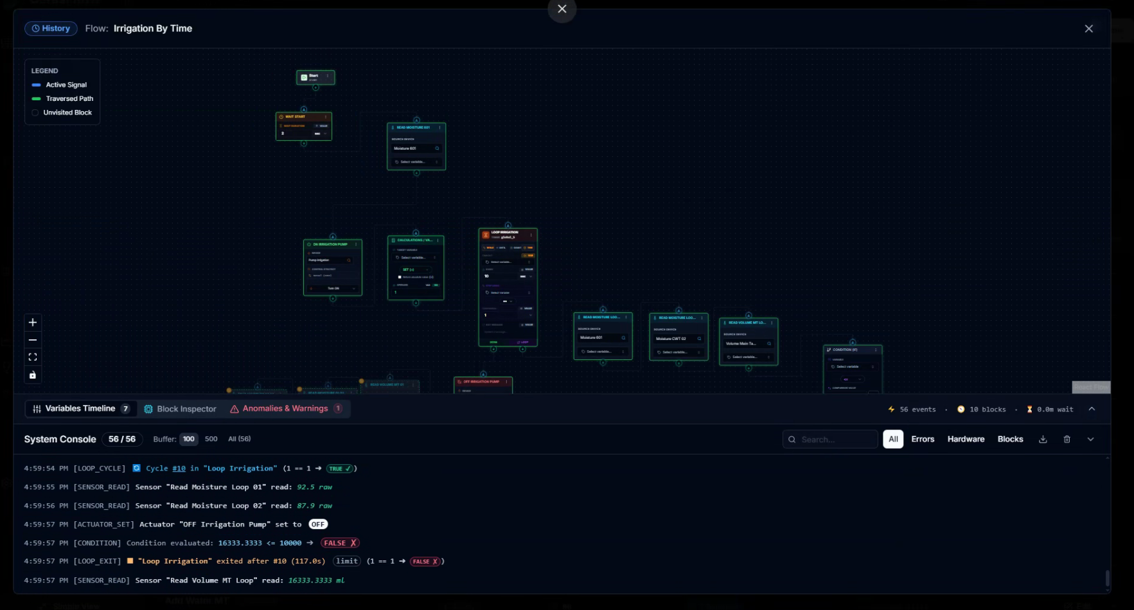Viewport: 1134px width, 610px height.
Task: Set console buffer to 500
Action: pos(211,439)
